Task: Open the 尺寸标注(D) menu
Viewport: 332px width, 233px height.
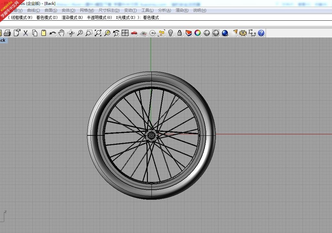Action: coord(109,10)
